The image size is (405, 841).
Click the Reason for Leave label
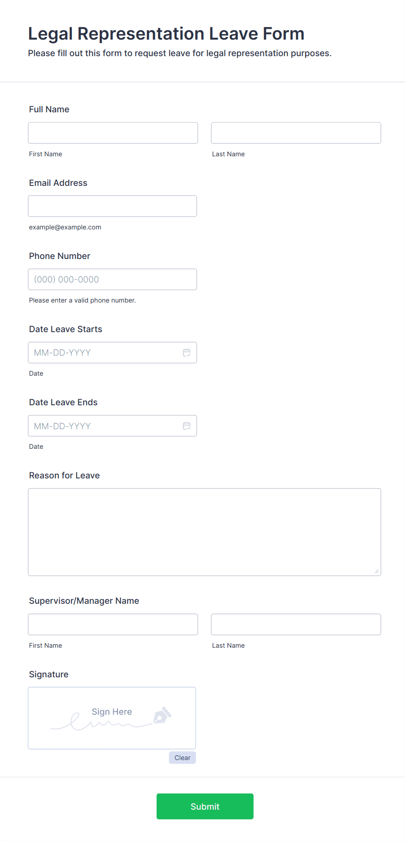pyautogui.click(x=64, y=475)
